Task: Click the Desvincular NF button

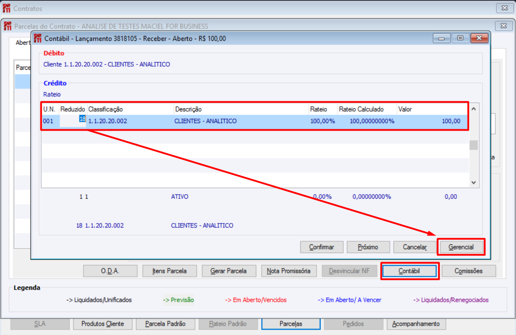Action: [x=349, y=271]
